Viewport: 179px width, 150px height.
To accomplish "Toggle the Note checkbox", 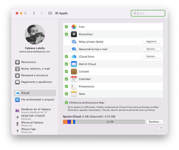I will coord(66,94).
